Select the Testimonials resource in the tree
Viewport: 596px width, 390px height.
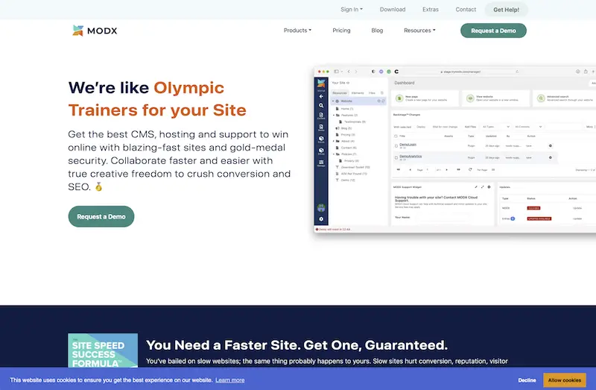pos(355,122)
